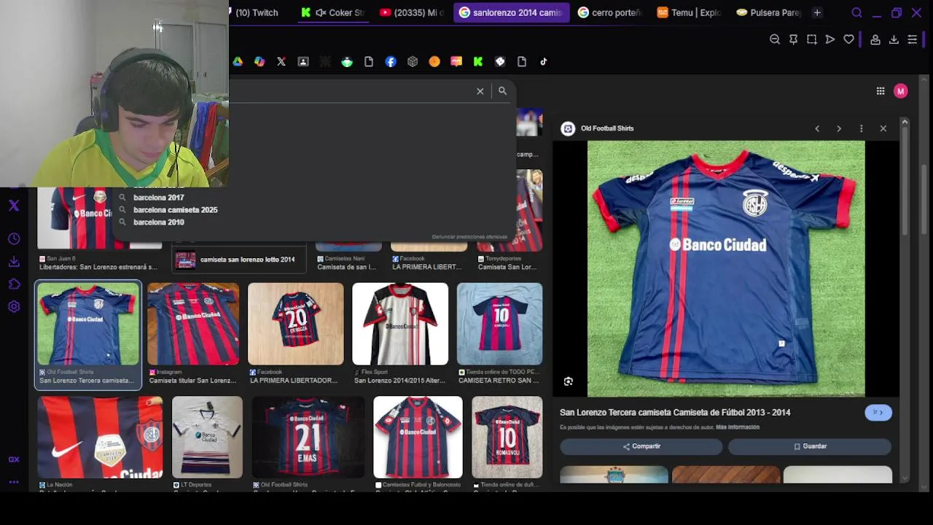Open the E.MAS number 21 shirt thumbnail
Screen dimensions: 933x525
[x=308, y=437]
